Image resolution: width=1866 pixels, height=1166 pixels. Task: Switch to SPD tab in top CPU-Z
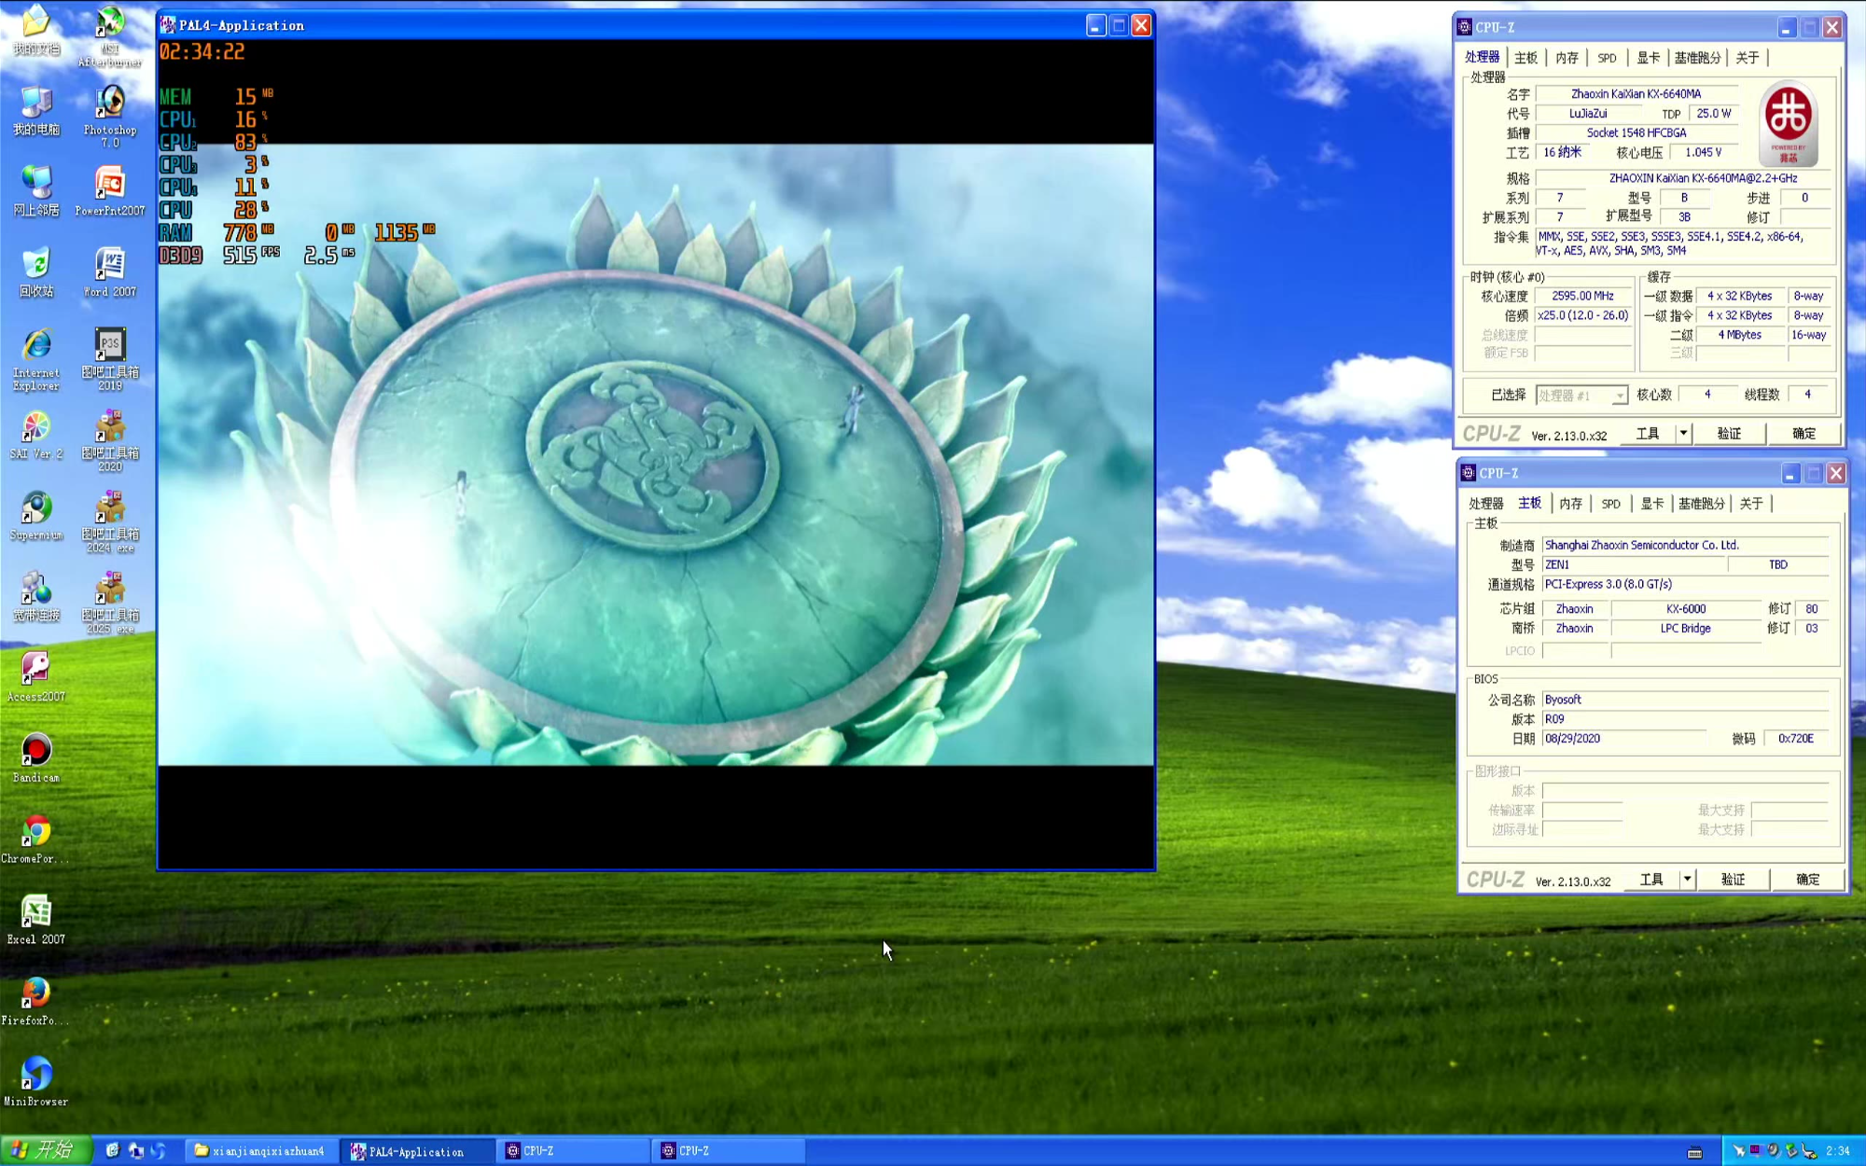[x=1607, y=58]
